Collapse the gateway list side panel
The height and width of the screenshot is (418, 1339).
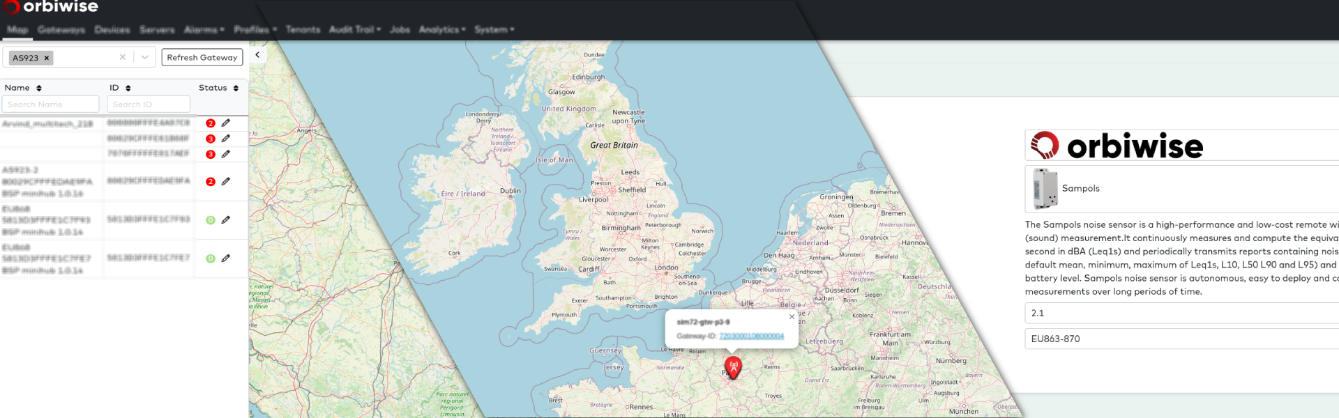257,54
